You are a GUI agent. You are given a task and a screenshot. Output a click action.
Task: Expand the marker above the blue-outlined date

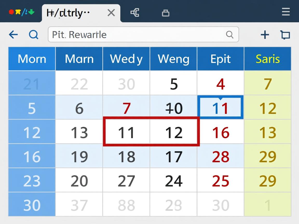coord(220,98)
